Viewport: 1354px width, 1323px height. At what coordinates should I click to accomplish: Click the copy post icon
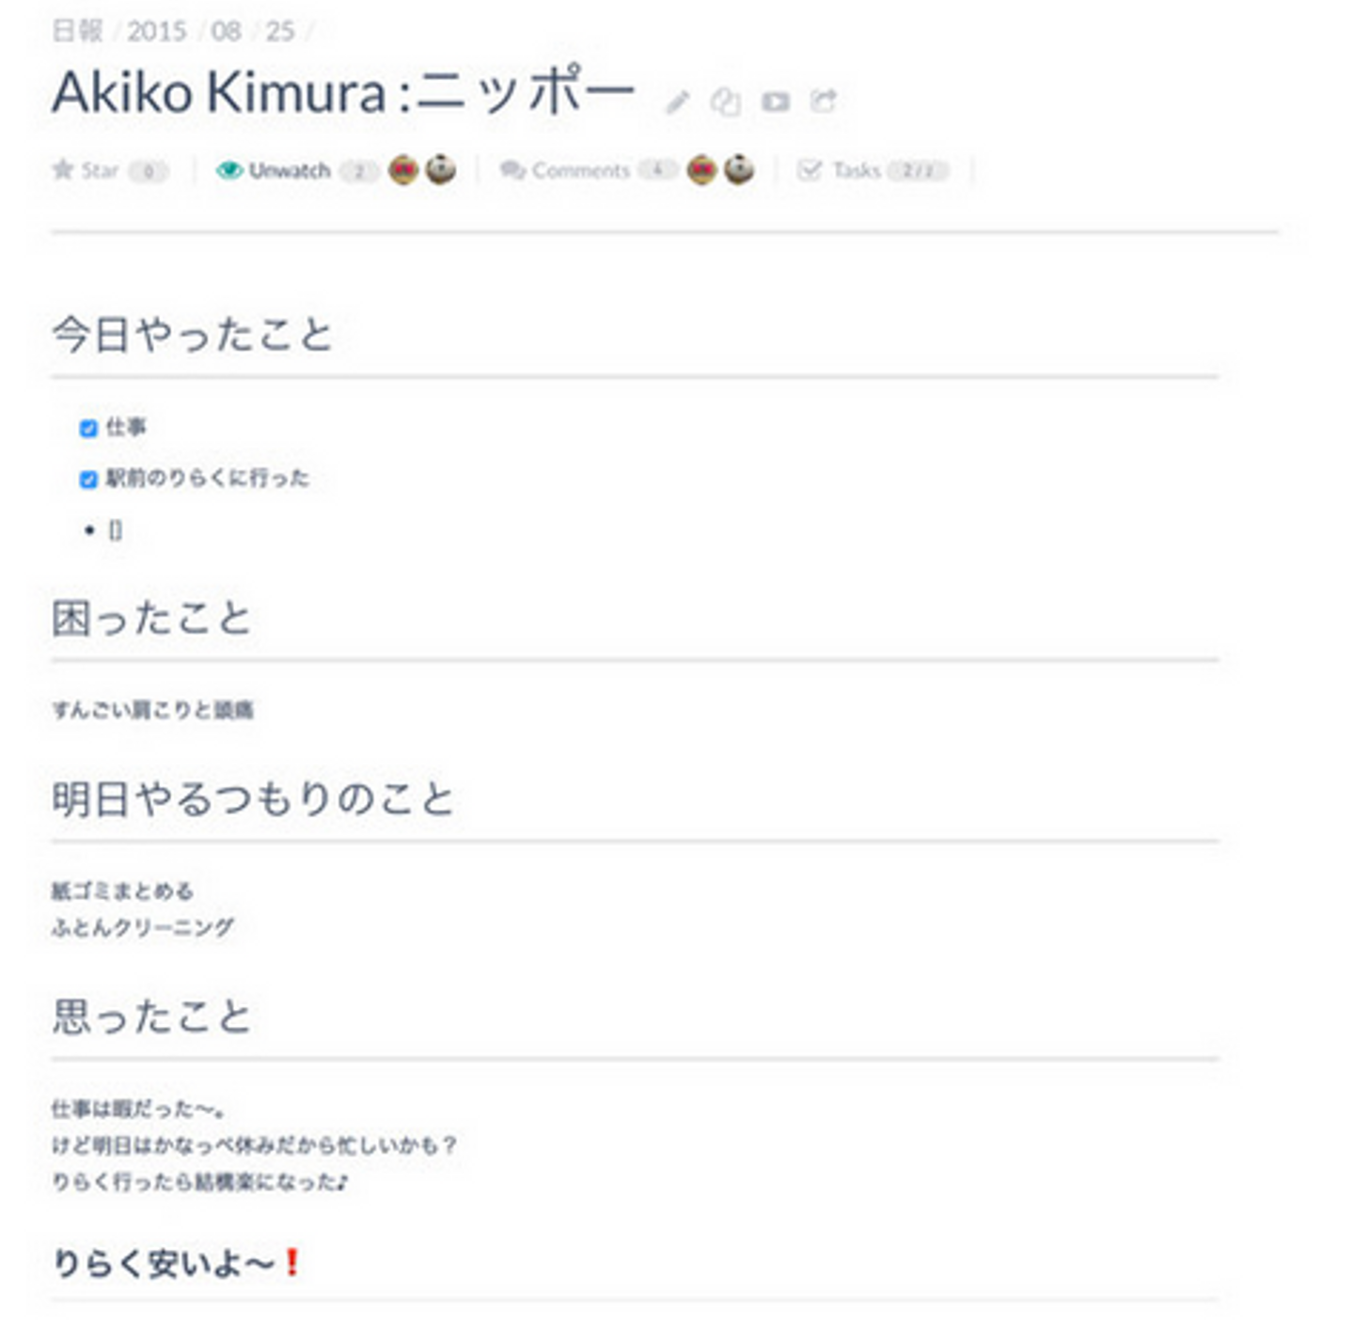point(725,102)
